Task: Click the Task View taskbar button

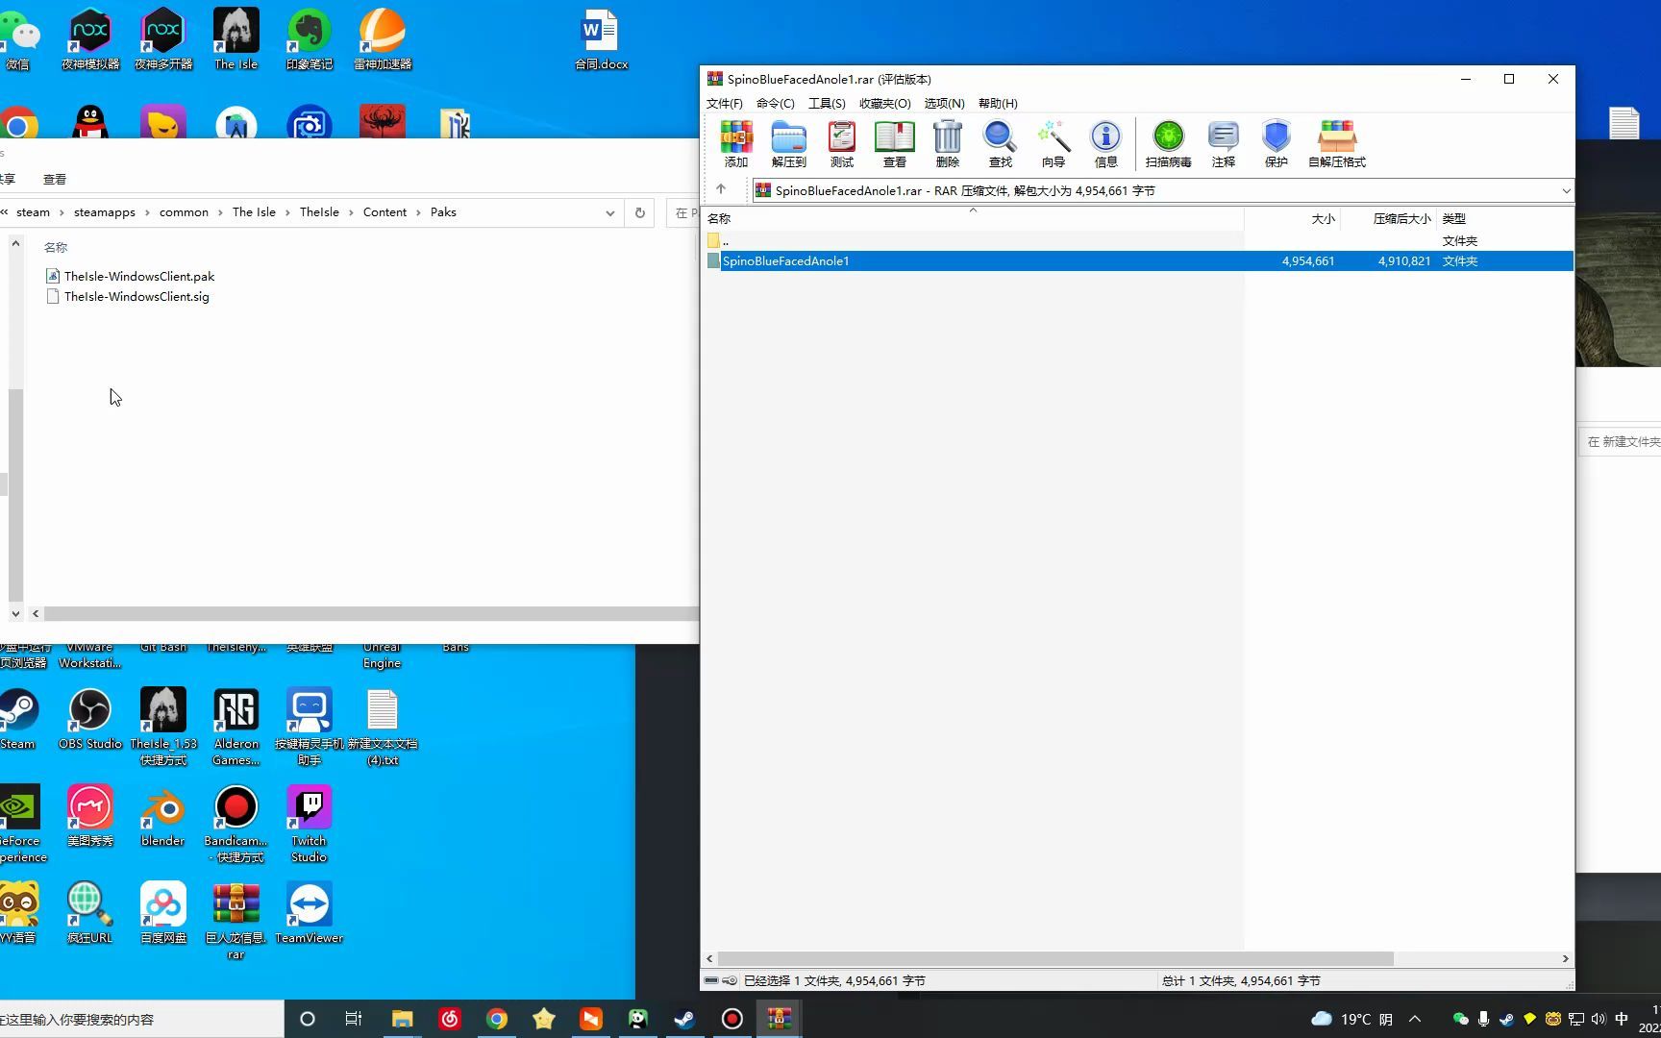Action: tap(354, 1019)
